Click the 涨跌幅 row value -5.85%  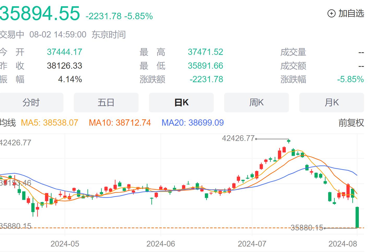[350, 79]
